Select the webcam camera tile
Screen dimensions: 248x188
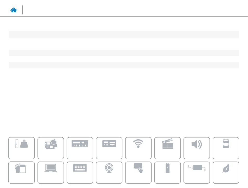109,172
